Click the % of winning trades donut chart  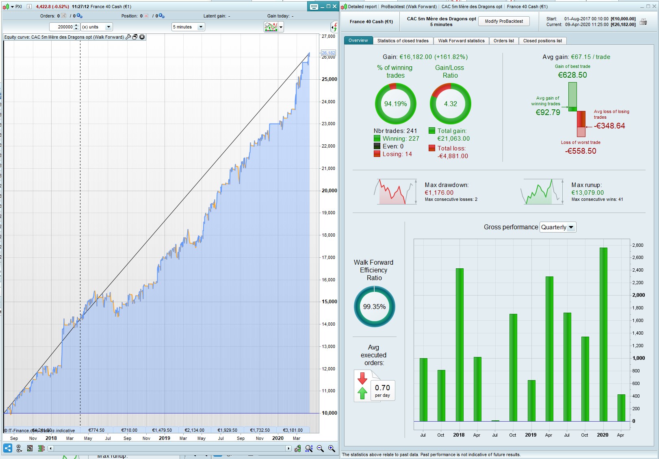pyautogui.click(x=395, y=104)
